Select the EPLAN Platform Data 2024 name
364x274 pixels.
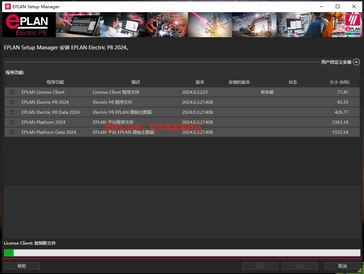coord(49,132)
